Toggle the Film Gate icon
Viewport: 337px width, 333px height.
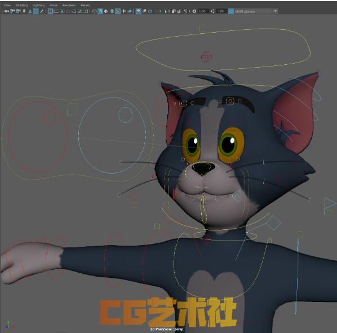coord(56,11)
